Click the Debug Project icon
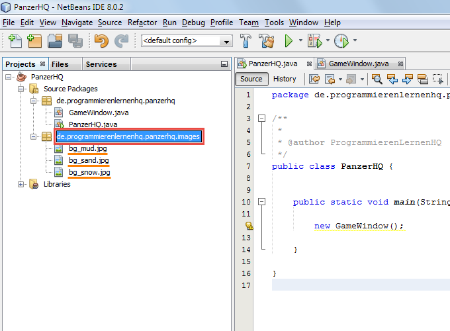This screenshot has height=331, width=450. coord(315,40)
